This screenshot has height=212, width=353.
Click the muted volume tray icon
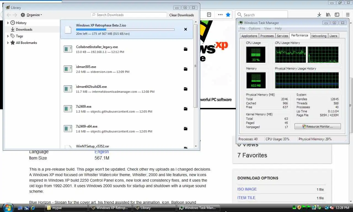tap(332, 208)
